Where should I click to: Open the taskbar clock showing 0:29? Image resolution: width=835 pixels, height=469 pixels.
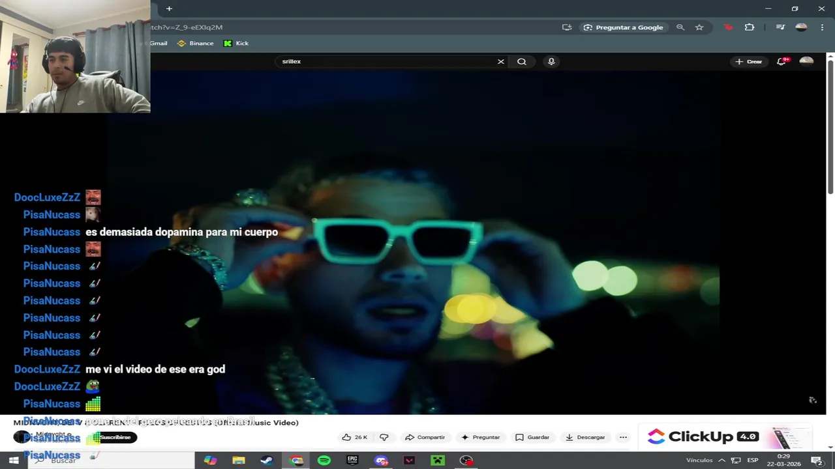[783, 460]
